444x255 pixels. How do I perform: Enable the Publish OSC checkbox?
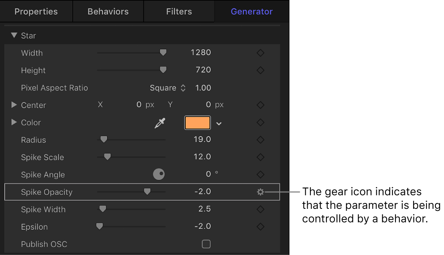click(206, 244)
